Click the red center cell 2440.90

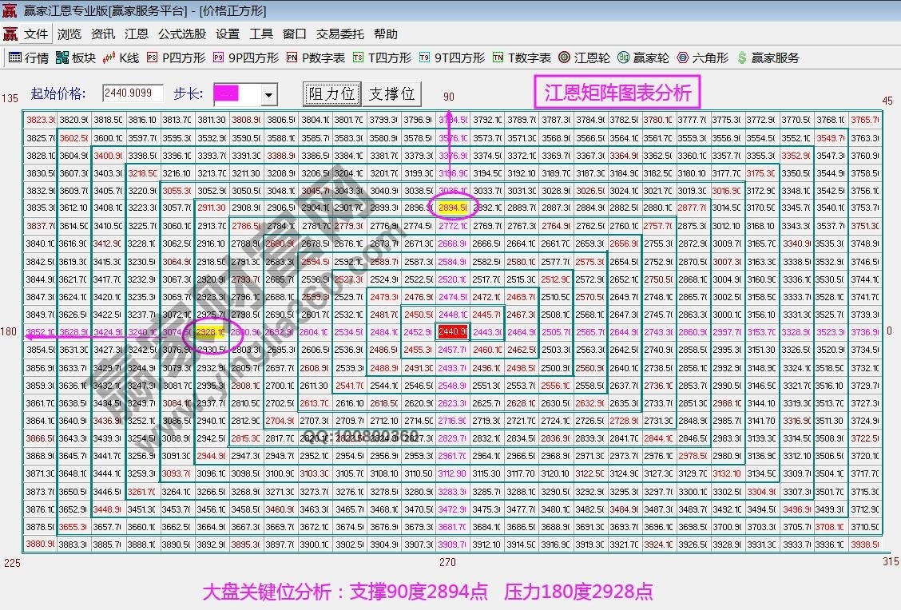coord(452,332)
